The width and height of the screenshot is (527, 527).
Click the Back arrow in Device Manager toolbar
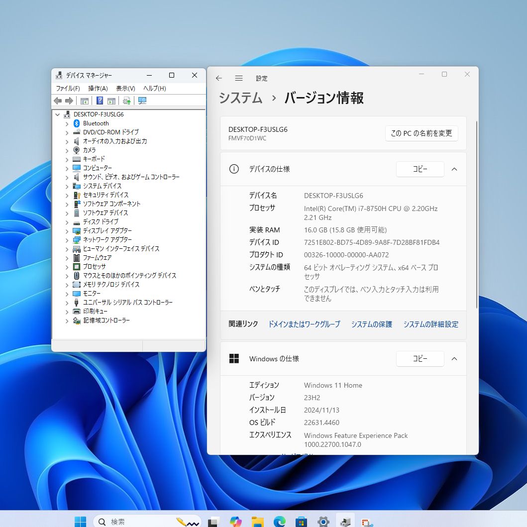(58, 101)
